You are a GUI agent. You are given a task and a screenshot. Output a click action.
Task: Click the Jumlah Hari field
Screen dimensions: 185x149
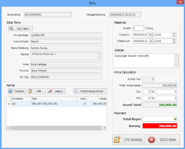148,79
